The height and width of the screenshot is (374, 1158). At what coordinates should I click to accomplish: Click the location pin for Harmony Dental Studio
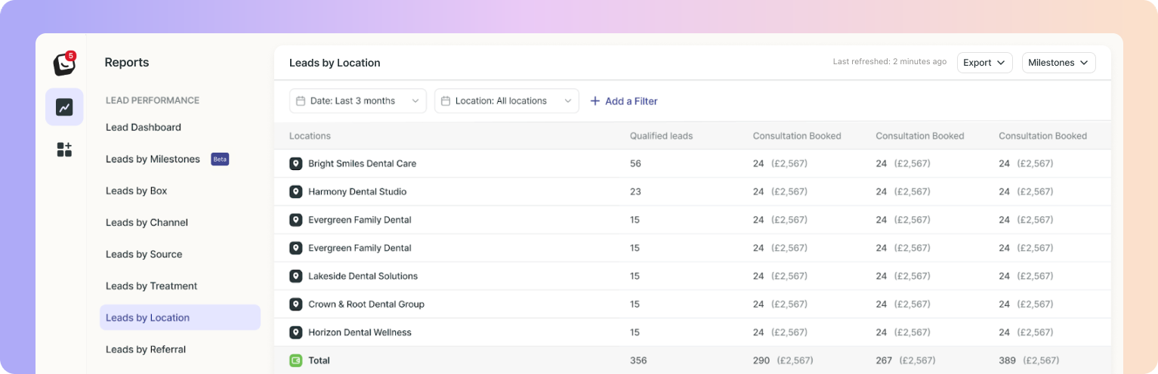295,192
